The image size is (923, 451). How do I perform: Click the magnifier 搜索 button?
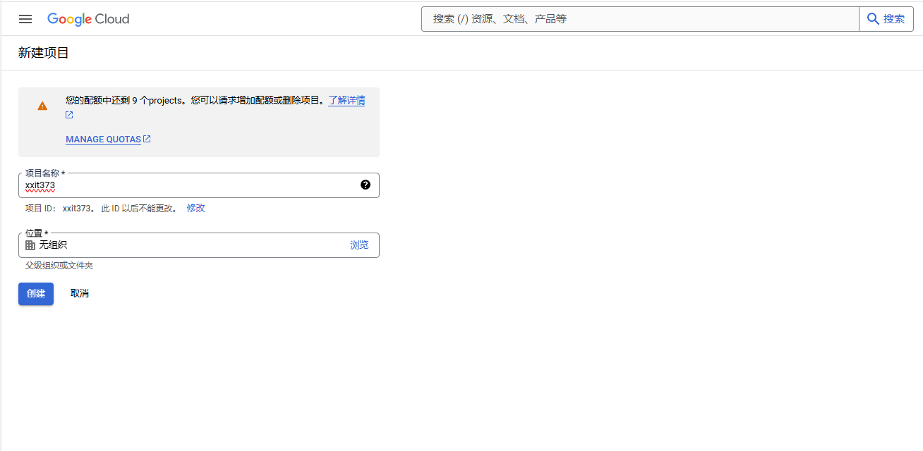(x=886, y=19)
